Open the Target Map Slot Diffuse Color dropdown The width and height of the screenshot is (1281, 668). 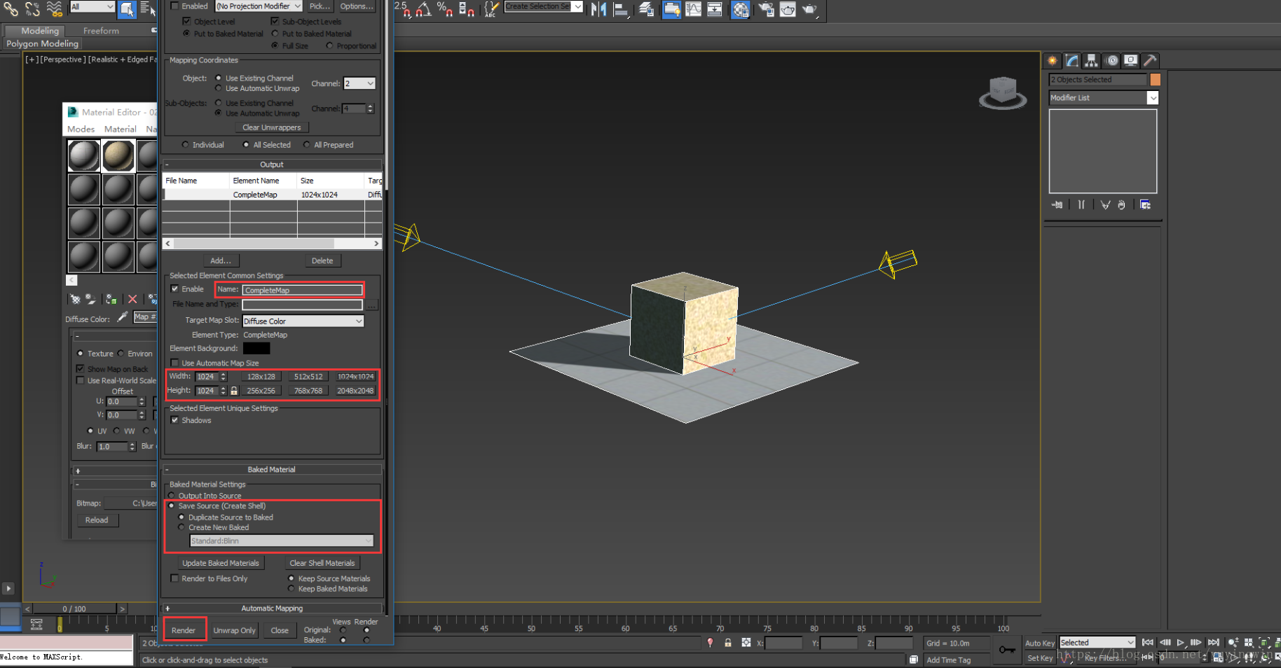303,321
